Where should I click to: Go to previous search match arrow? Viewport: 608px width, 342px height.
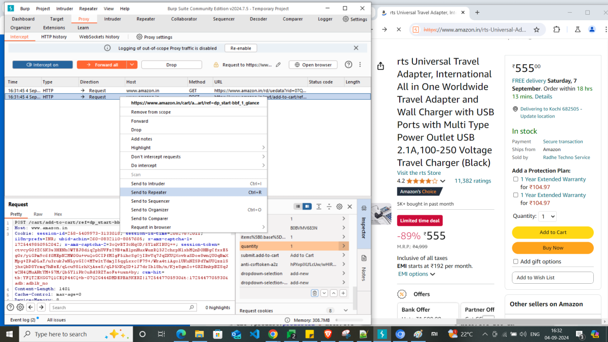[x=31, y=307]
